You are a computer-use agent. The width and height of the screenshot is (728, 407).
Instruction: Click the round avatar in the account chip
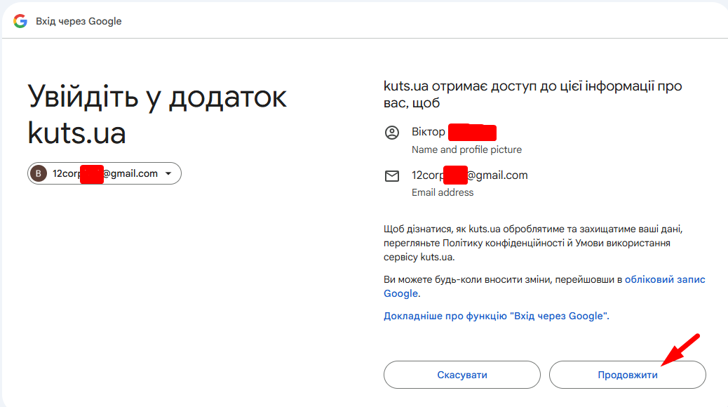39,173
